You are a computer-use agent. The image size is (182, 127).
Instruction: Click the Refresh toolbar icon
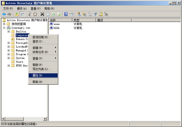[53, 14]
